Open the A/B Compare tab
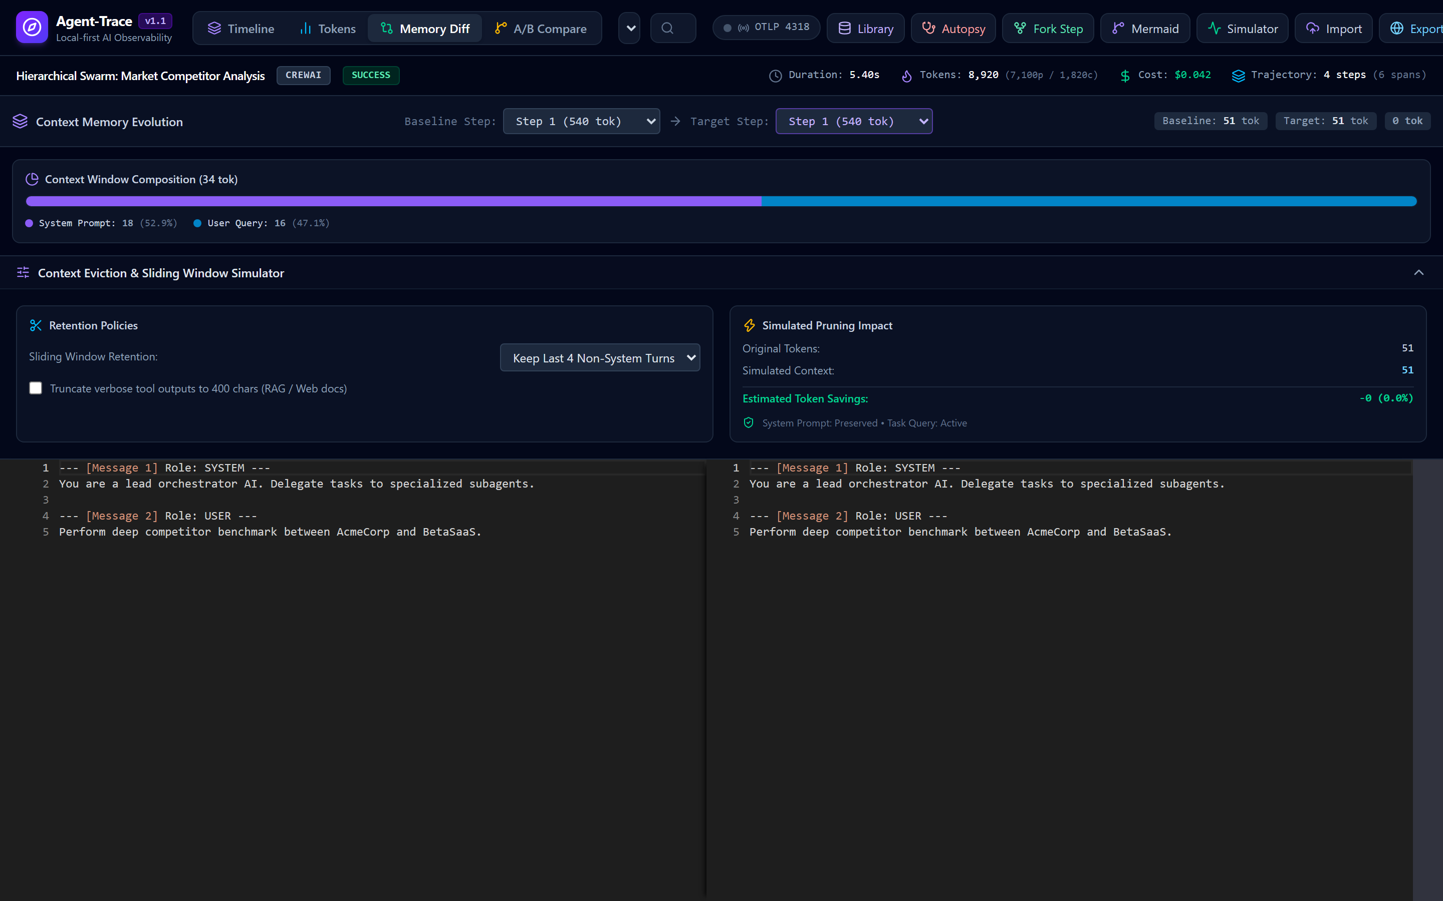 [541, 29]
